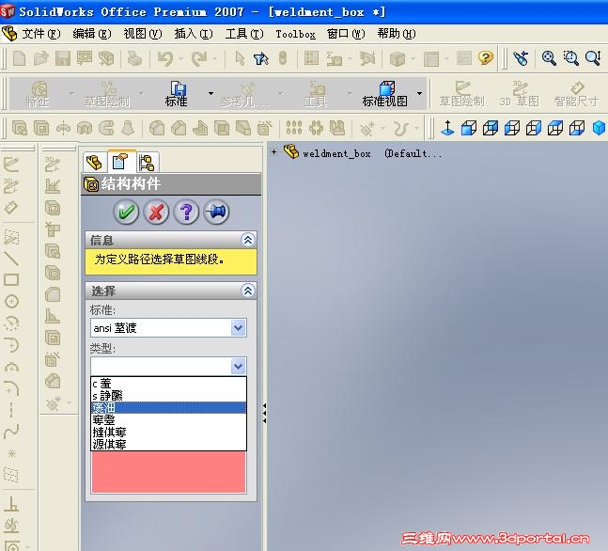Click grayed spline tool in left sidebar

[x=11, y=431]
